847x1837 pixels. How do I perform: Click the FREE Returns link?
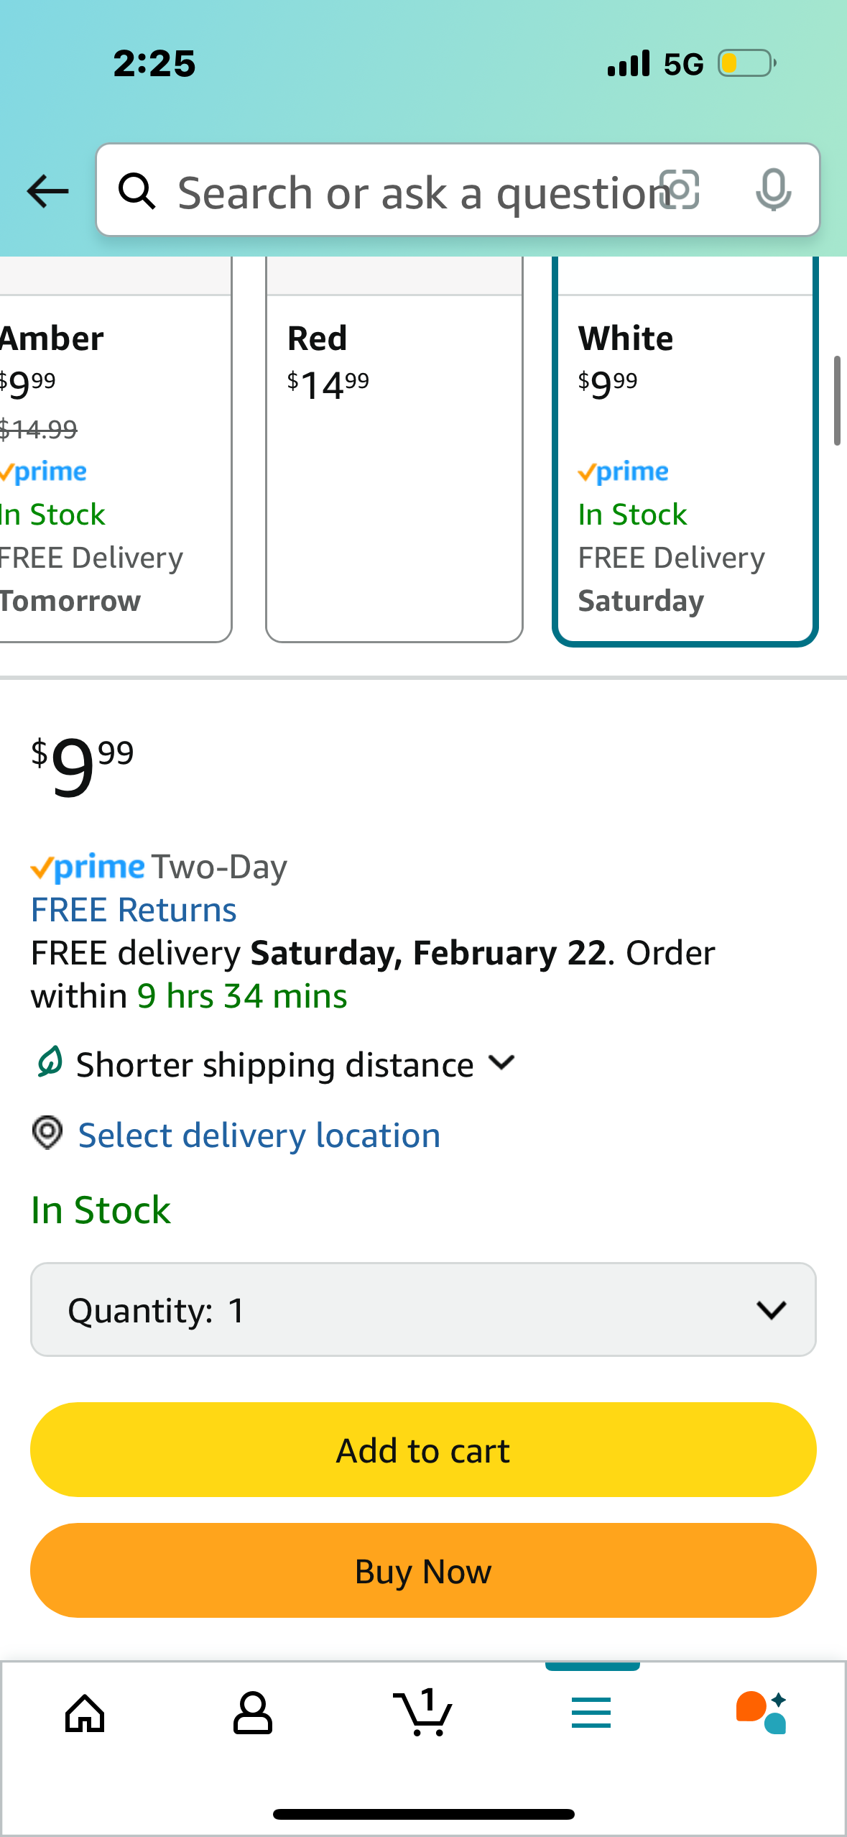tap(134, 910)
